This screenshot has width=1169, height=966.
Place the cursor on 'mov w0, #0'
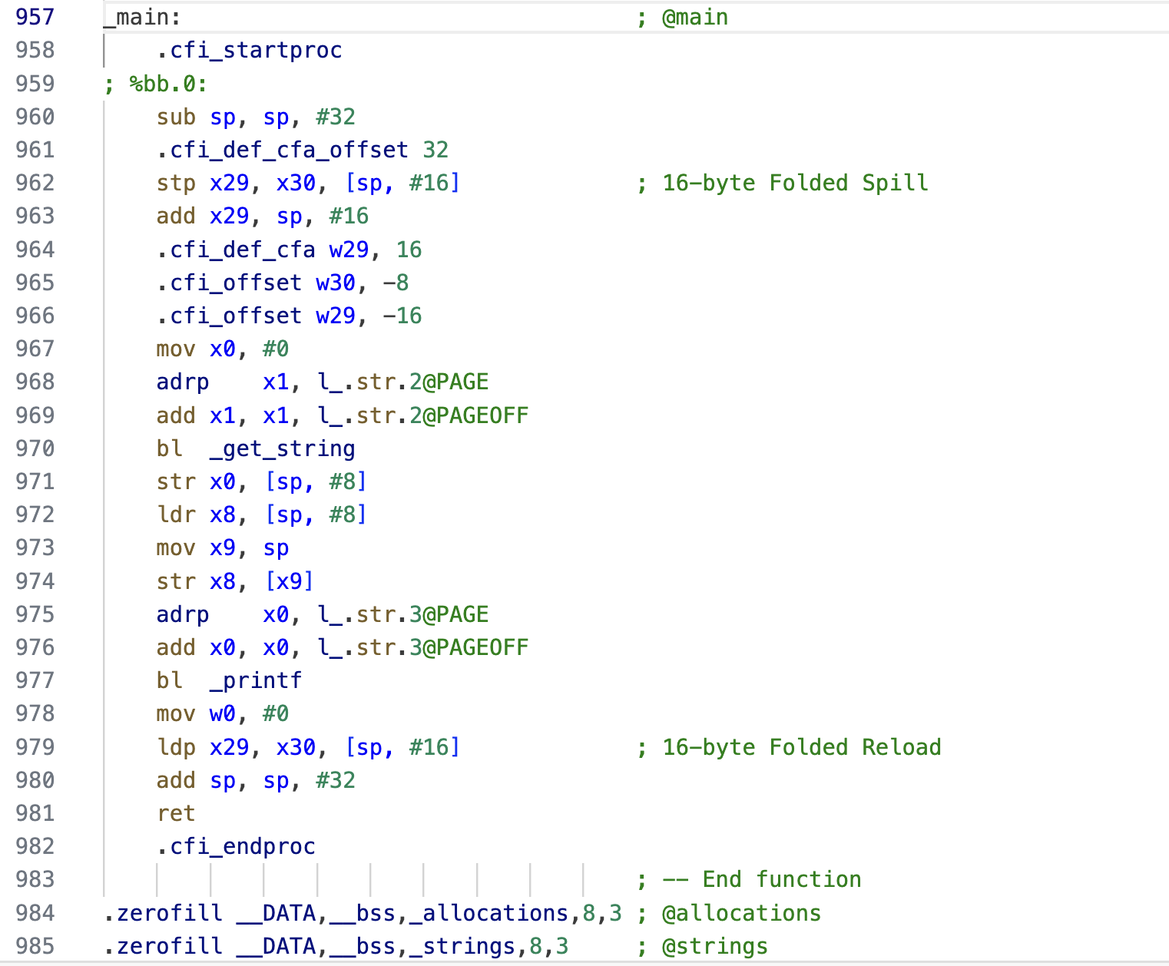(223, 713)
